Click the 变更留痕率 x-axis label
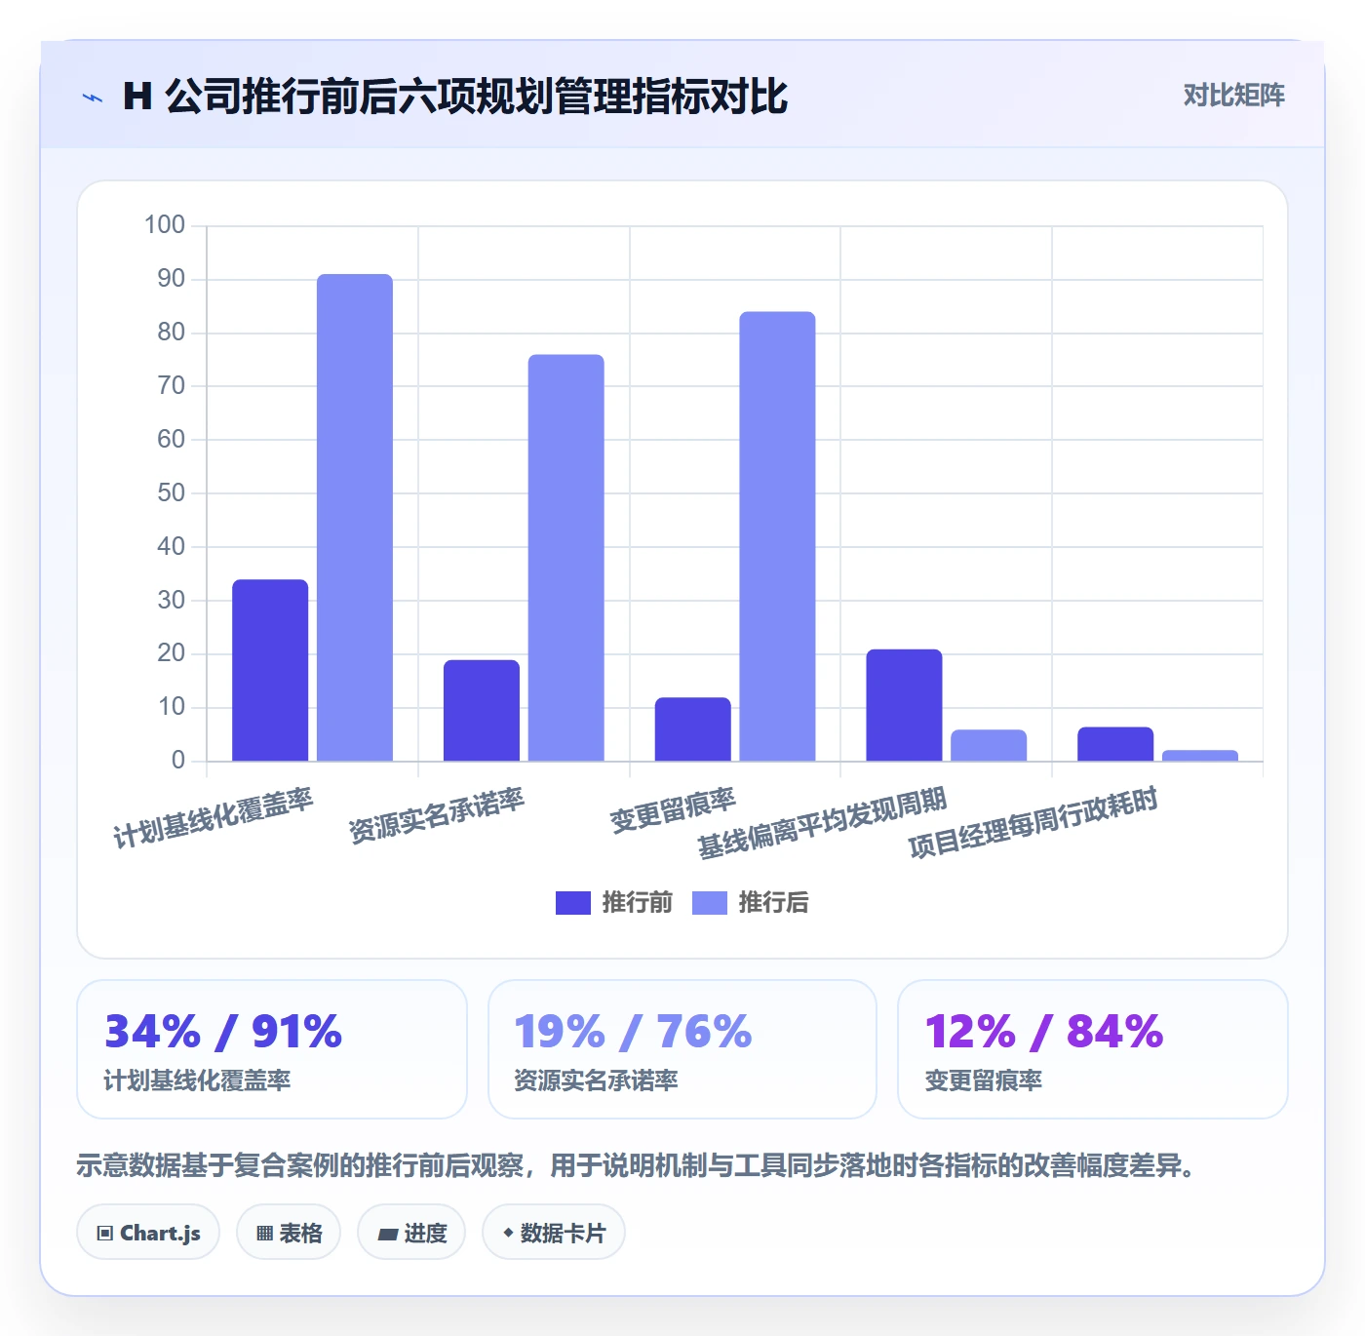1365x1336 pixels. (x=673, y=810)
